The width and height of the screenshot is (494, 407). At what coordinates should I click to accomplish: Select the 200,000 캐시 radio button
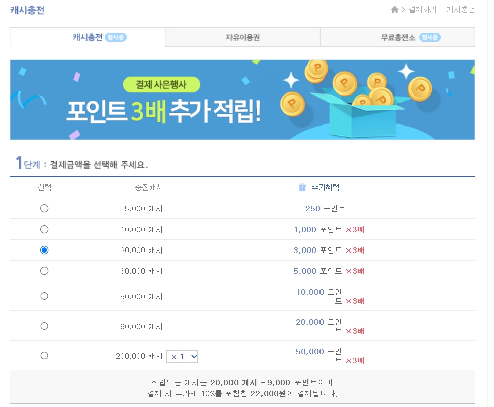(x=44, y=355)
